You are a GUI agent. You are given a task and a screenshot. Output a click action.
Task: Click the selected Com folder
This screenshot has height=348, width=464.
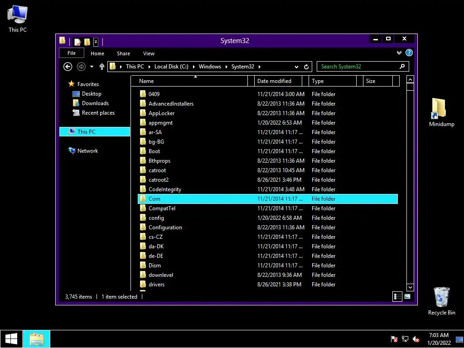268,199
